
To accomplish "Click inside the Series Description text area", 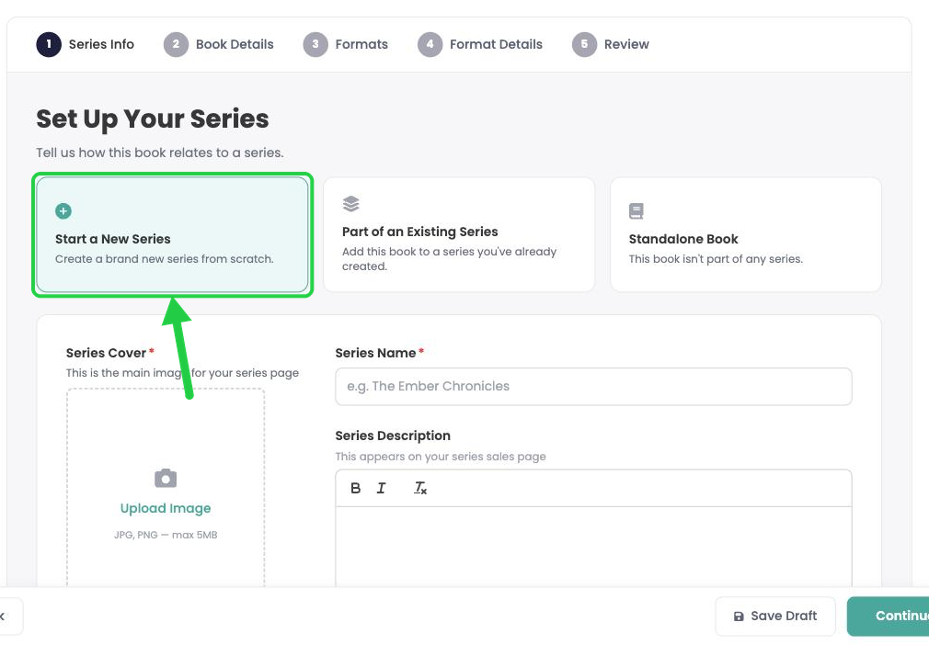I will (x=593, y=547).
